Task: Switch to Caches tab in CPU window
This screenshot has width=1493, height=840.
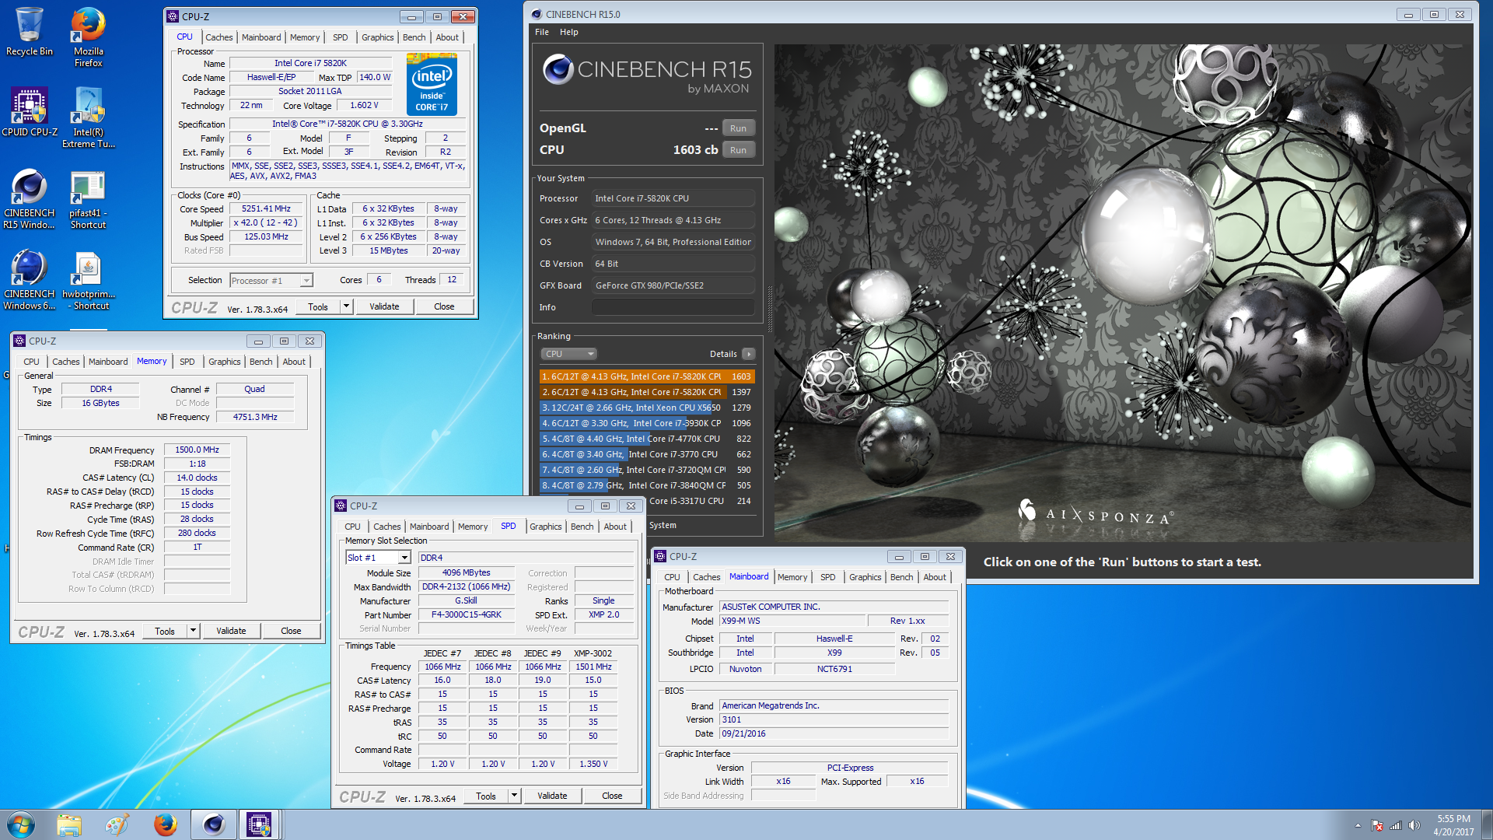Action: [219, 37]
